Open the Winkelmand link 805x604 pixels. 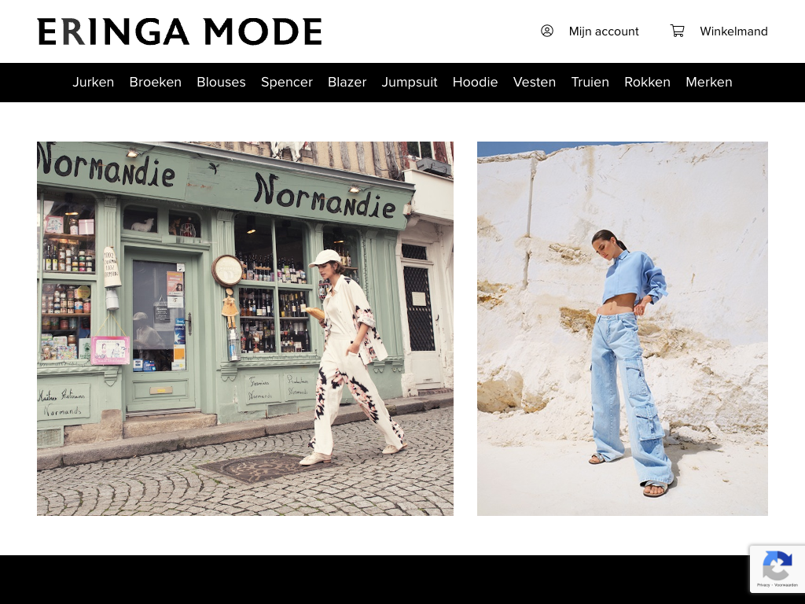tap(733, 31)
